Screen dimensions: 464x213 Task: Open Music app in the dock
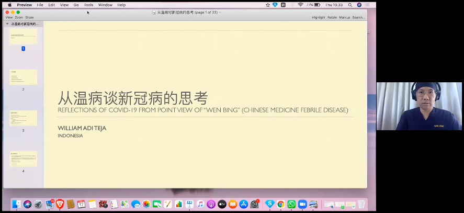point(200,204)
